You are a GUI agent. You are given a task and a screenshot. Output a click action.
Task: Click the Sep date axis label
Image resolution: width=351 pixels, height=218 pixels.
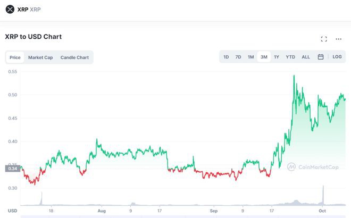(x=214, y=211)
